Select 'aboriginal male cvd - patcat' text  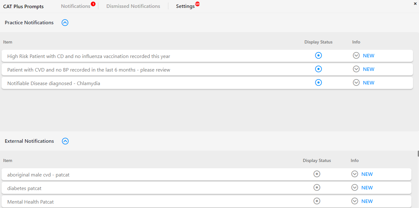point(38,175)
